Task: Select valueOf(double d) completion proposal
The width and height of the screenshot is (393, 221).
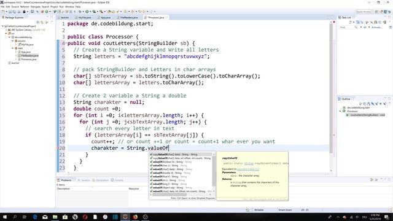Action: tap(181, 173)
